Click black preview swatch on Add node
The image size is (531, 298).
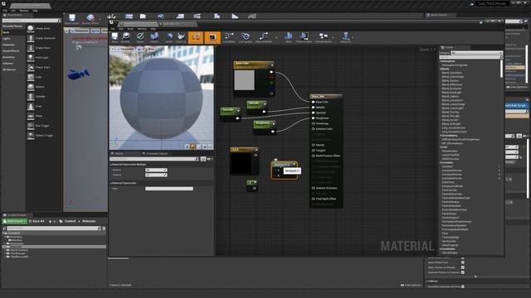point(241,163)
